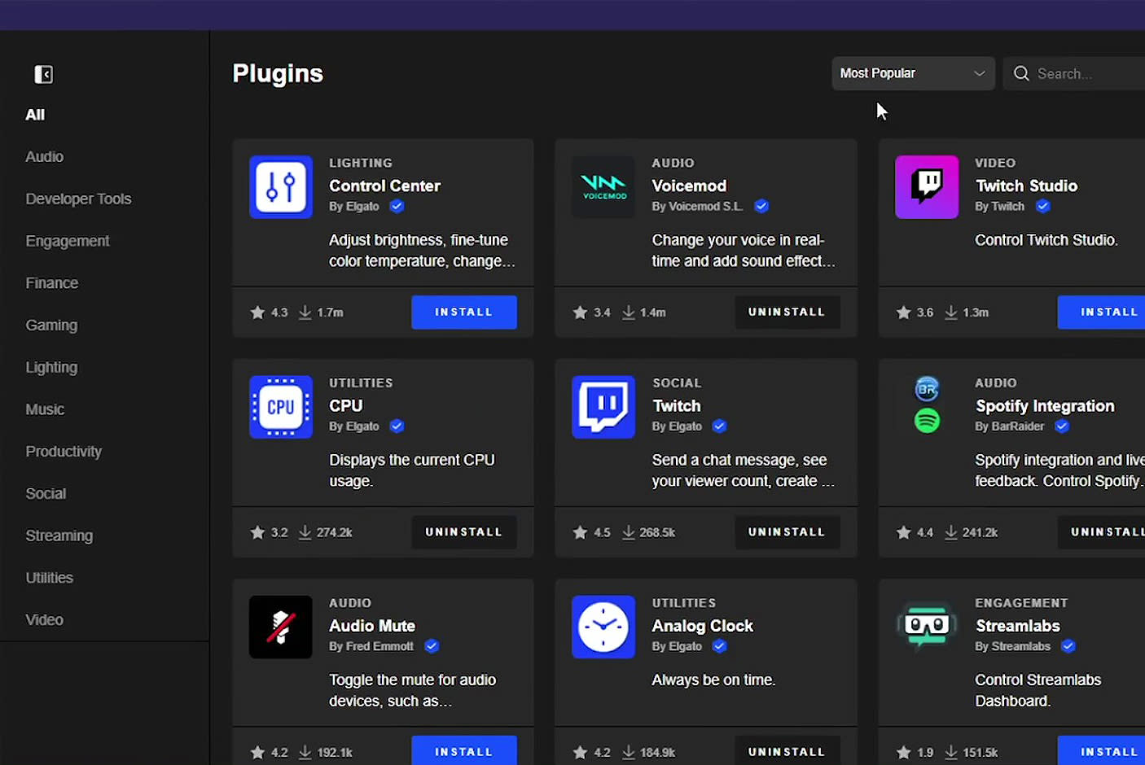Open the Twitch Studio plugin icon
Image resolution: width=1145 pixels, height=765 pixels.
coord(927,186)
